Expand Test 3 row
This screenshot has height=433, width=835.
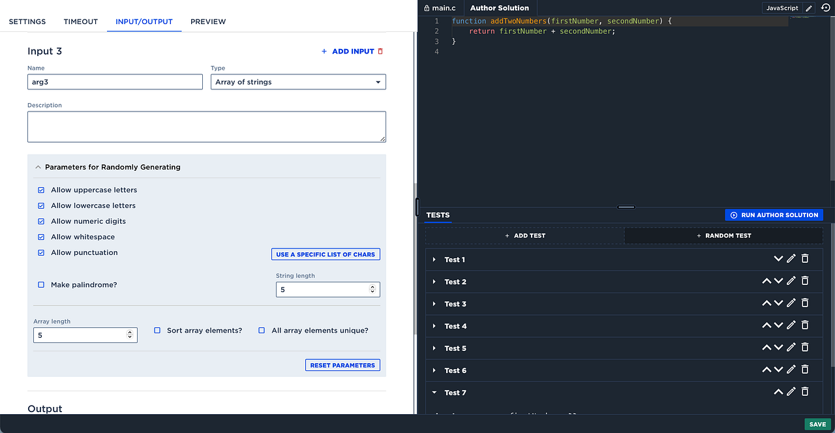434,304
